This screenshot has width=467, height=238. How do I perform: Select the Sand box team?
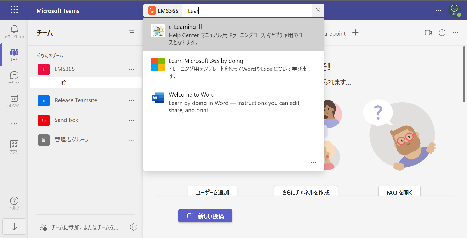(x=66, y=120)
